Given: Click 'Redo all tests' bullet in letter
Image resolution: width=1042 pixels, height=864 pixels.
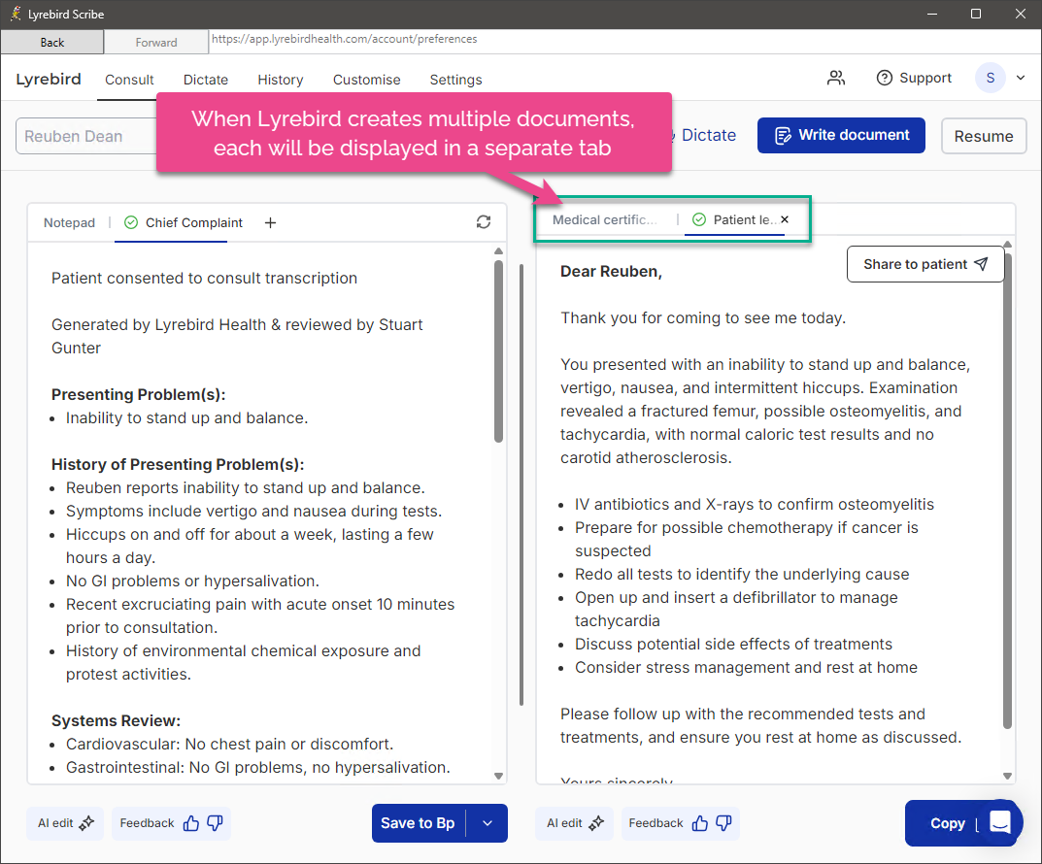Looking at the screenshot, I should point(742,575).
